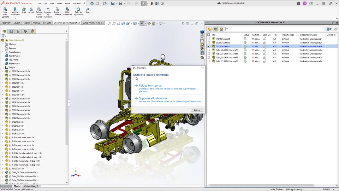Check the box for Tube_29-260610Assem53
Screen dimensions: 339x191
coord(209,54)
